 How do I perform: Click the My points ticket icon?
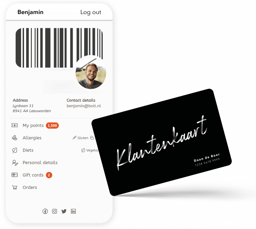point(14,125)
